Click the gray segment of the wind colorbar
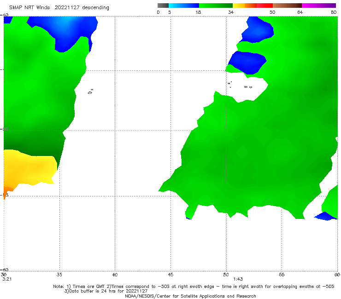Image resolution: width=341 pixels, height=299 pixels. click(x=163, y=6)
